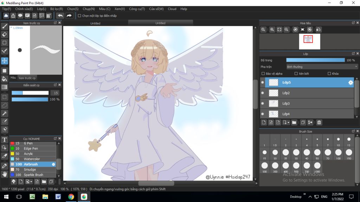360x202 pixels.
Task: Duplicate the selected layer
Action: [303, 122]
